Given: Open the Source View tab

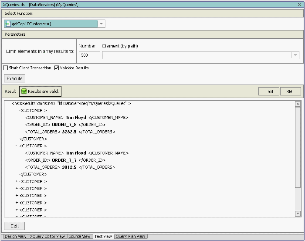Looking at the screenshot, I should coord(79,236).
